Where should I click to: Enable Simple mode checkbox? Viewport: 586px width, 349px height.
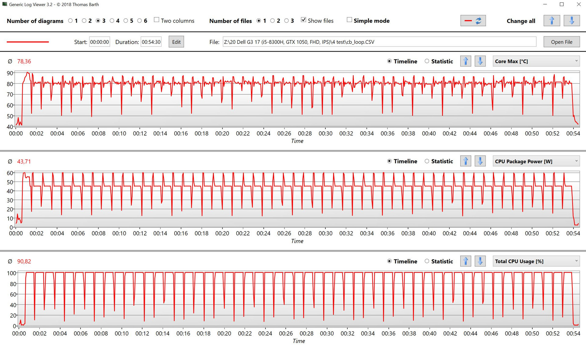(x=349, y=20)
